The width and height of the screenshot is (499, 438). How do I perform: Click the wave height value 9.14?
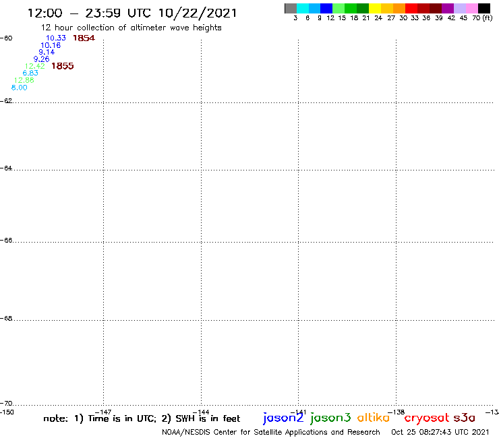47,52
